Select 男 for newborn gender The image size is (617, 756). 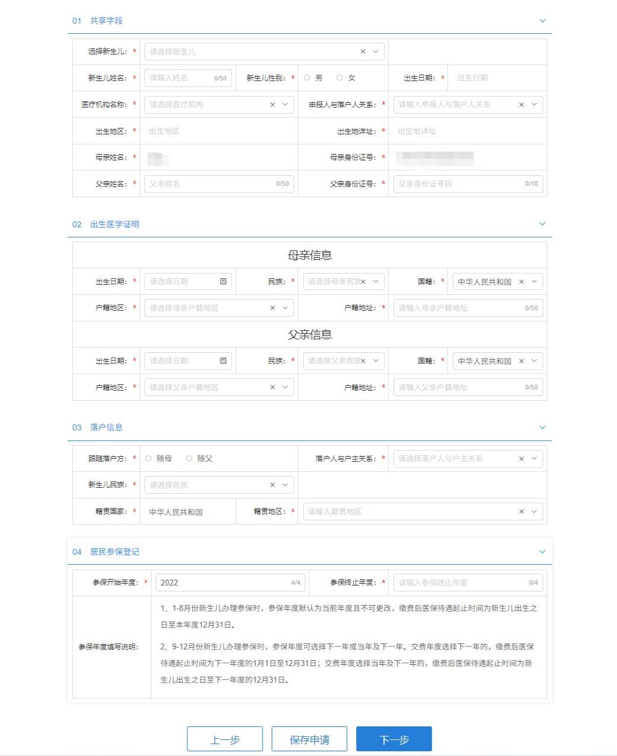[x=307, y=78]
